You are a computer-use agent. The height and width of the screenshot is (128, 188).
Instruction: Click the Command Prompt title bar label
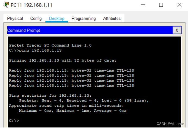click(x=24, y=30)
